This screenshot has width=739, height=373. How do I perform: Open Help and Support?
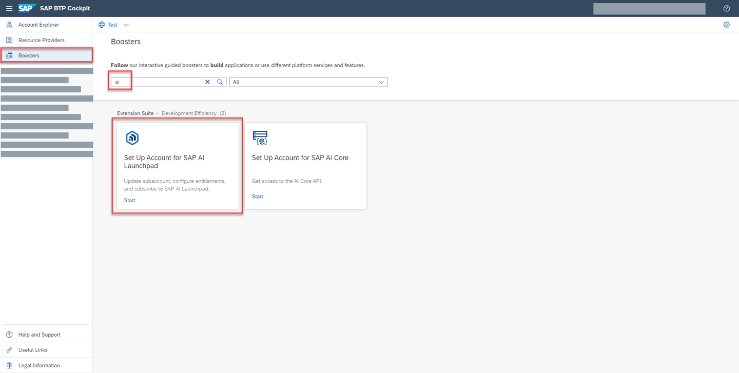pyautogui.click(x=46, y=335)
